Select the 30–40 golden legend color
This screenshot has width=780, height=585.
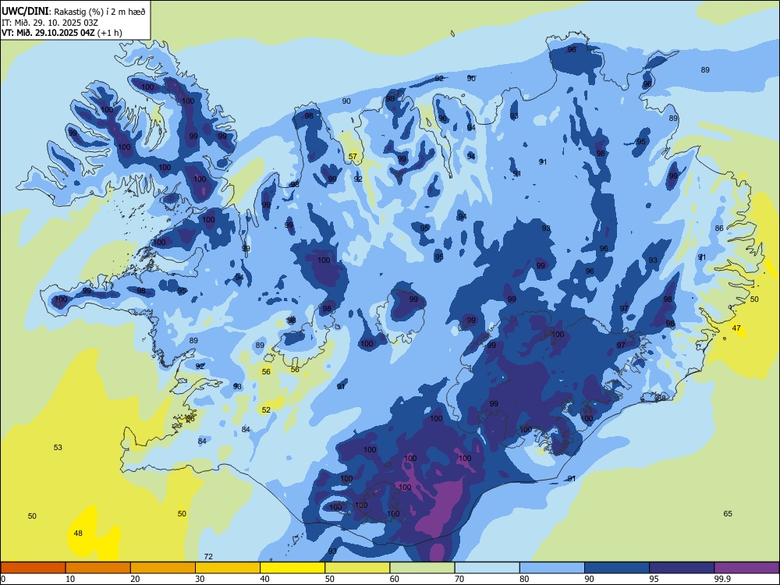(x=228, y=568)
